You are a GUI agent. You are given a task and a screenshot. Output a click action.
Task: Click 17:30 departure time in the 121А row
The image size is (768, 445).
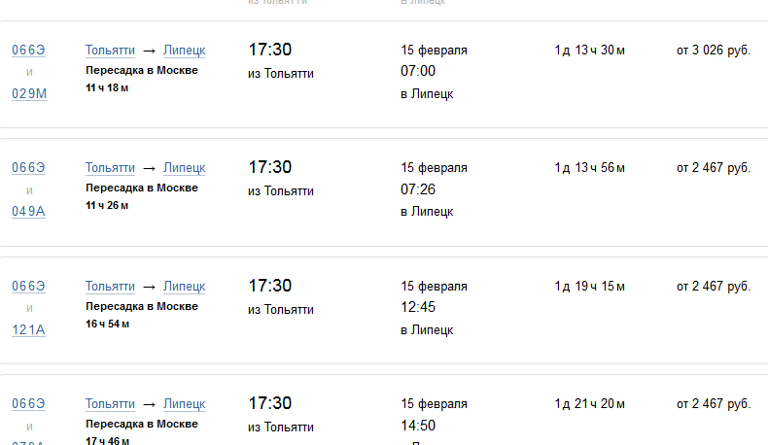pyautogui.click(x=270, y=286)
